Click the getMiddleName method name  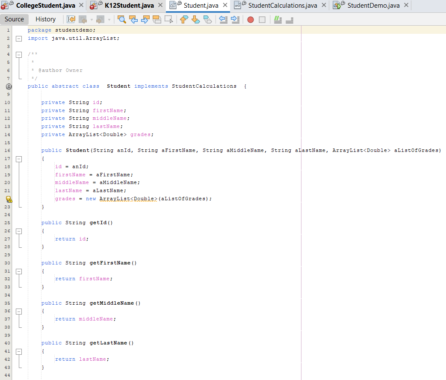pyautogui.click(x=112, y=303)
